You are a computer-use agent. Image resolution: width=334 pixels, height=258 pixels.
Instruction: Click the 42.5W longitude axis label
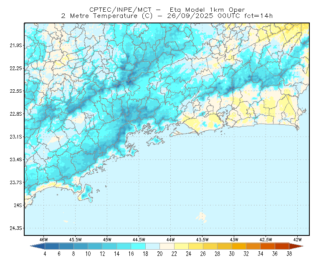click(x=266, y=240)
